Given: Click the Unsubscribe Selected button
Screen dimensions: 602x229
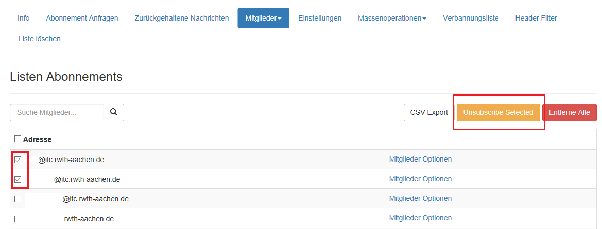Looking at the screenshot, I should (x=498, y=112).
